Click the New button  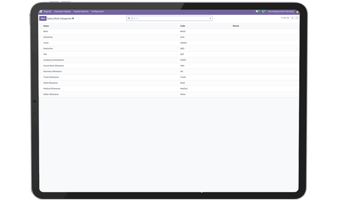point(43,19)
